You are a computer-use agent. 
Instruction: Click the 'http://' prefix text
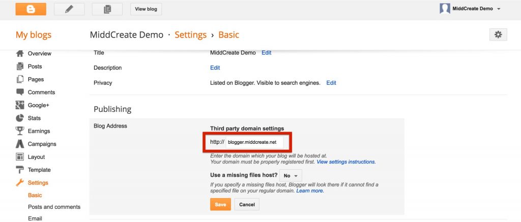[217, 142]
